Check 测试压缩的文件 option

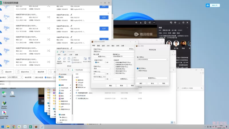click(x=114, y=71)
